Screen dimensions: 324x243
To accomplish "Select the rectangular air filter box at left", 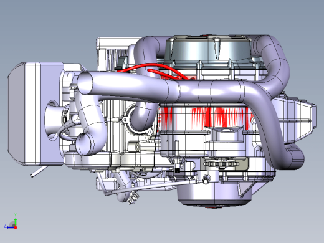I will pyautogui.click(x=36, y=113).
